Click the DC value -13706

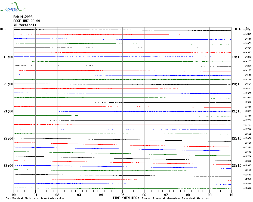247,129
